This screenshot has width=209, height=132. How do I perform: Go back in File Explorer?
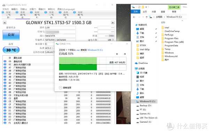[134, 17]
